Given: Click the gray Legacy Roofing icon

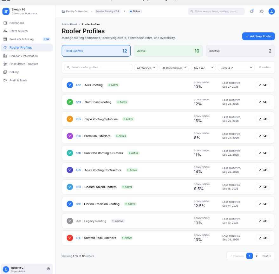Looking at the screenshot, I should [x=70, y=221].
